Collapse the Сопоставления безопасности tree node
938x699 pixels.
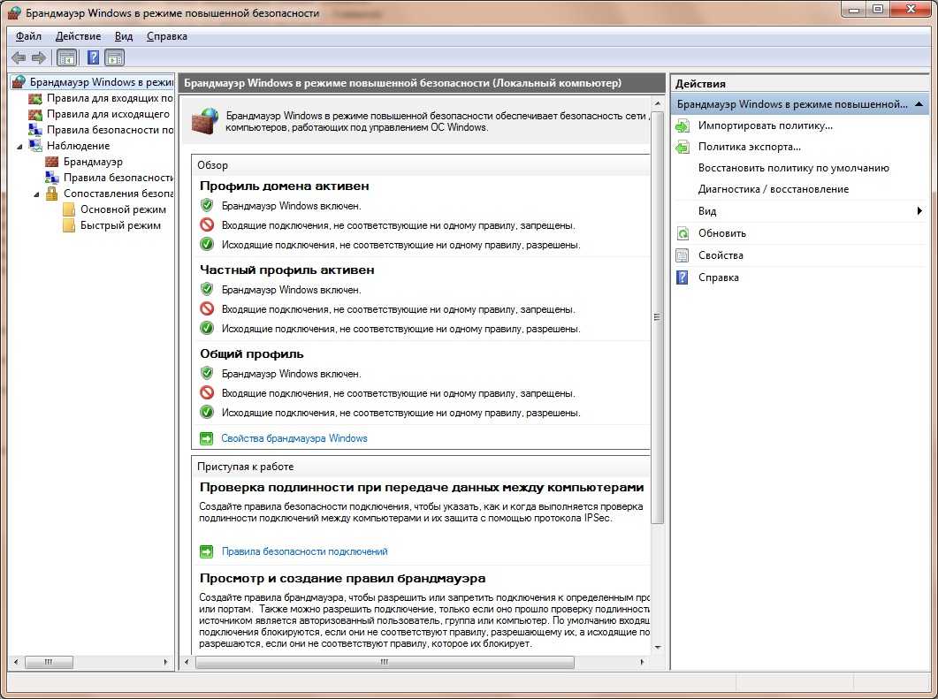[x=37, y=194]
